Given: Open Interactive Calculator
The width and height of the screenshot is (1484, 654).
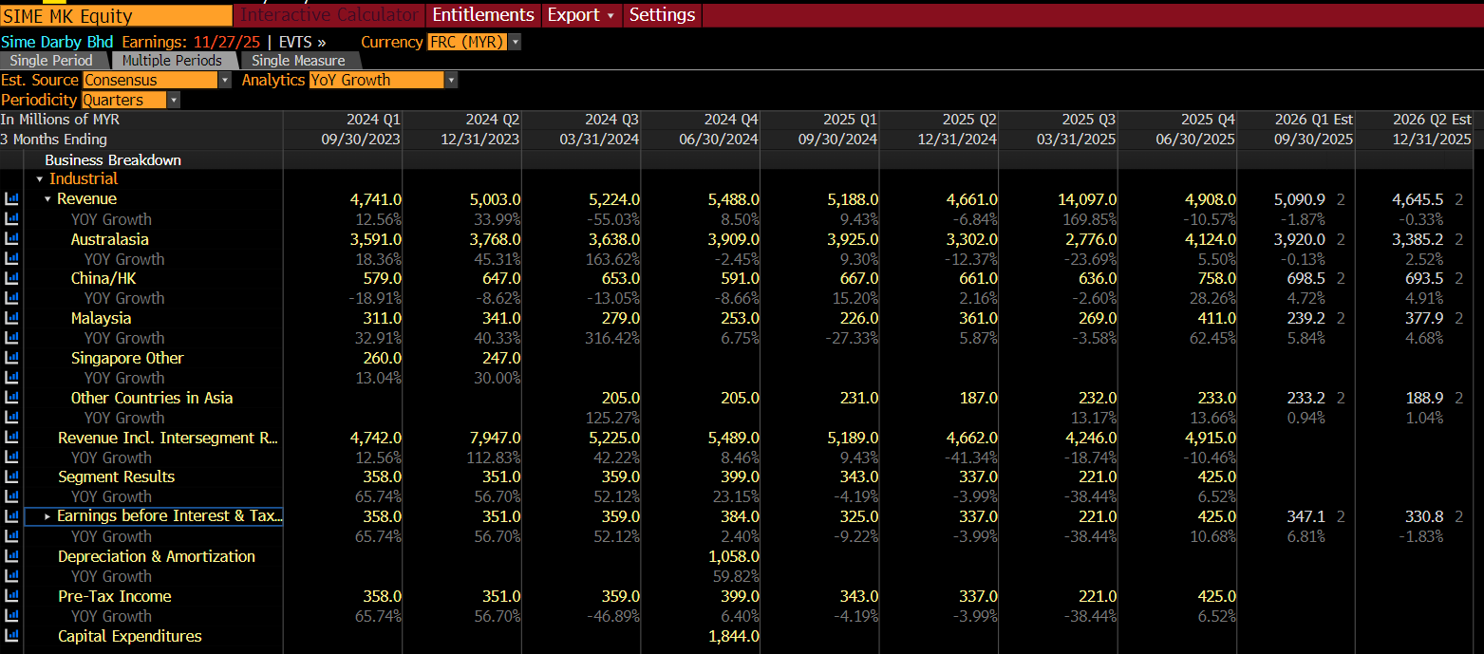Looking at the screenshot, I should click(x=329, y=15).
